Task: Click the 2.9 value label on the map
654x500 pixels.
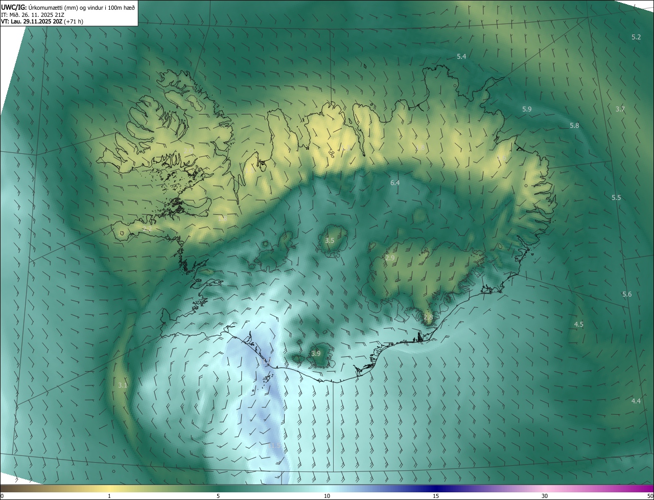Action: click(390, 258)
